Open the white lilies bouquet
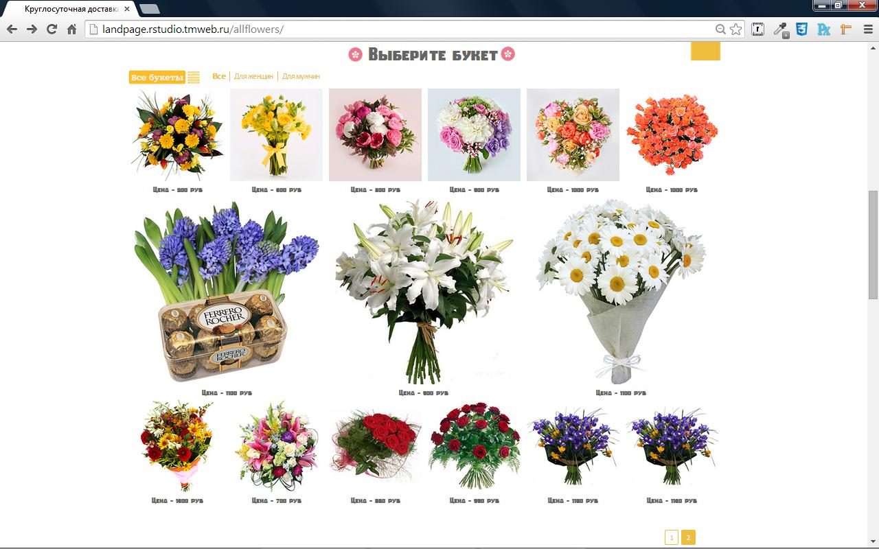 point(424,292)
